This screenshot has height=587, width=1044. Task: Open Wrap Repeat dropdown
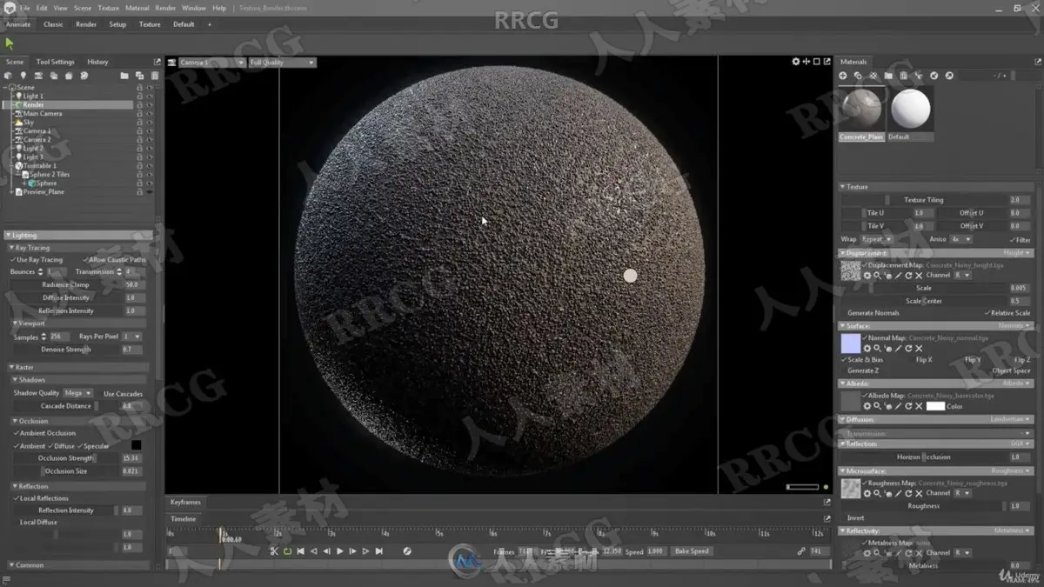[876, 239]
